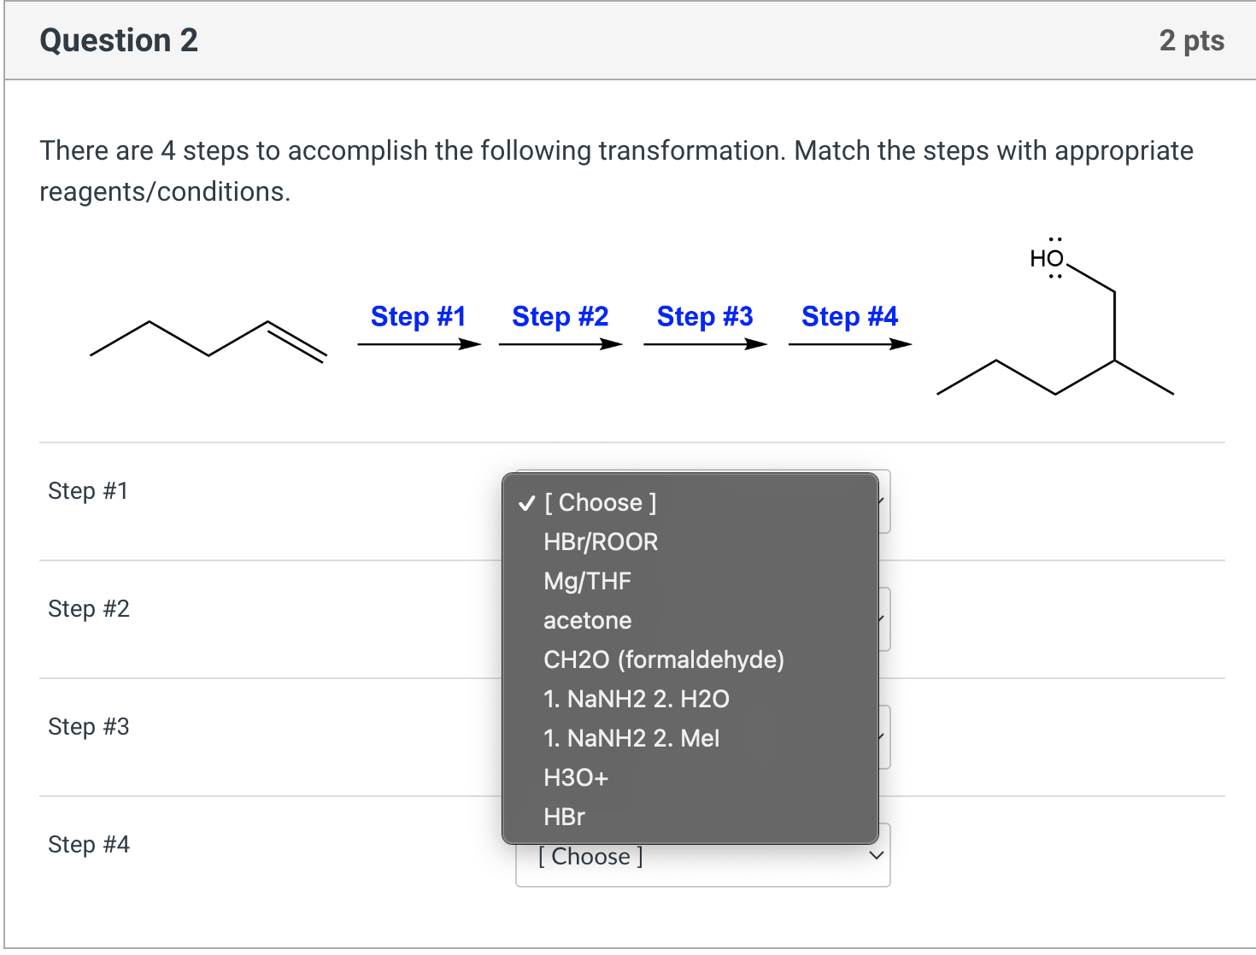
Task: Select H3O+ from the reagent menu
Action: point(576,777)
